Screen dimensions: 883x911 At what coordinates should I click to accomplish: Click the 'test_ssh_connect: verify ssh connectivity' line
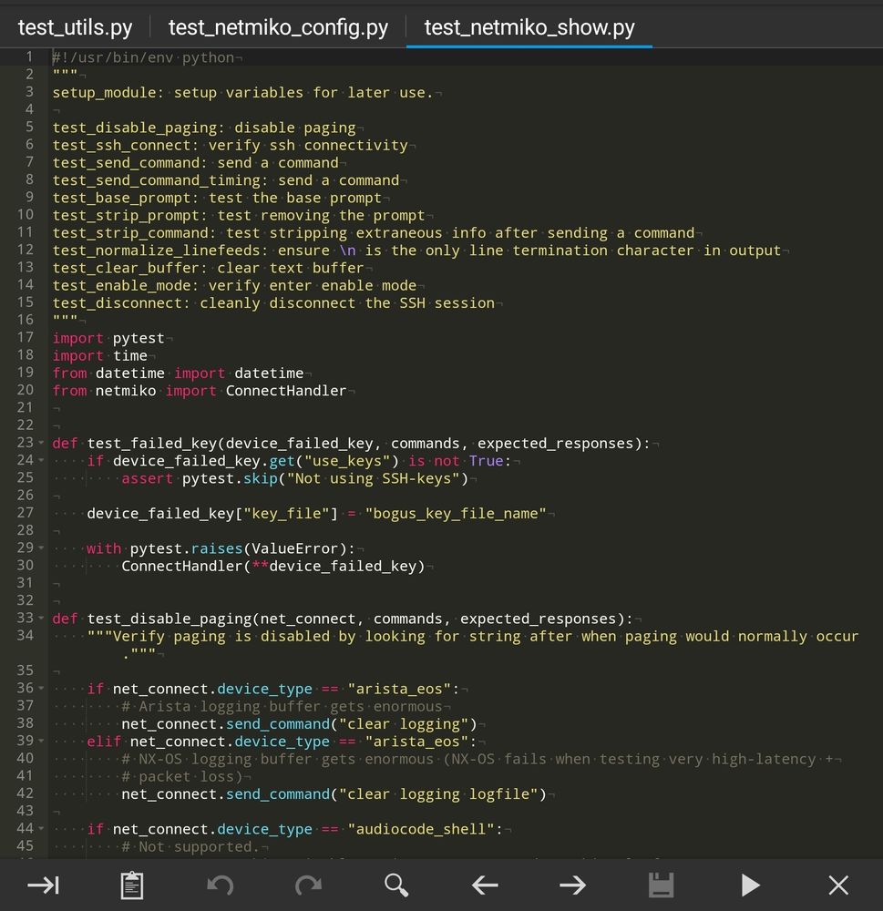tap(231, 145)
